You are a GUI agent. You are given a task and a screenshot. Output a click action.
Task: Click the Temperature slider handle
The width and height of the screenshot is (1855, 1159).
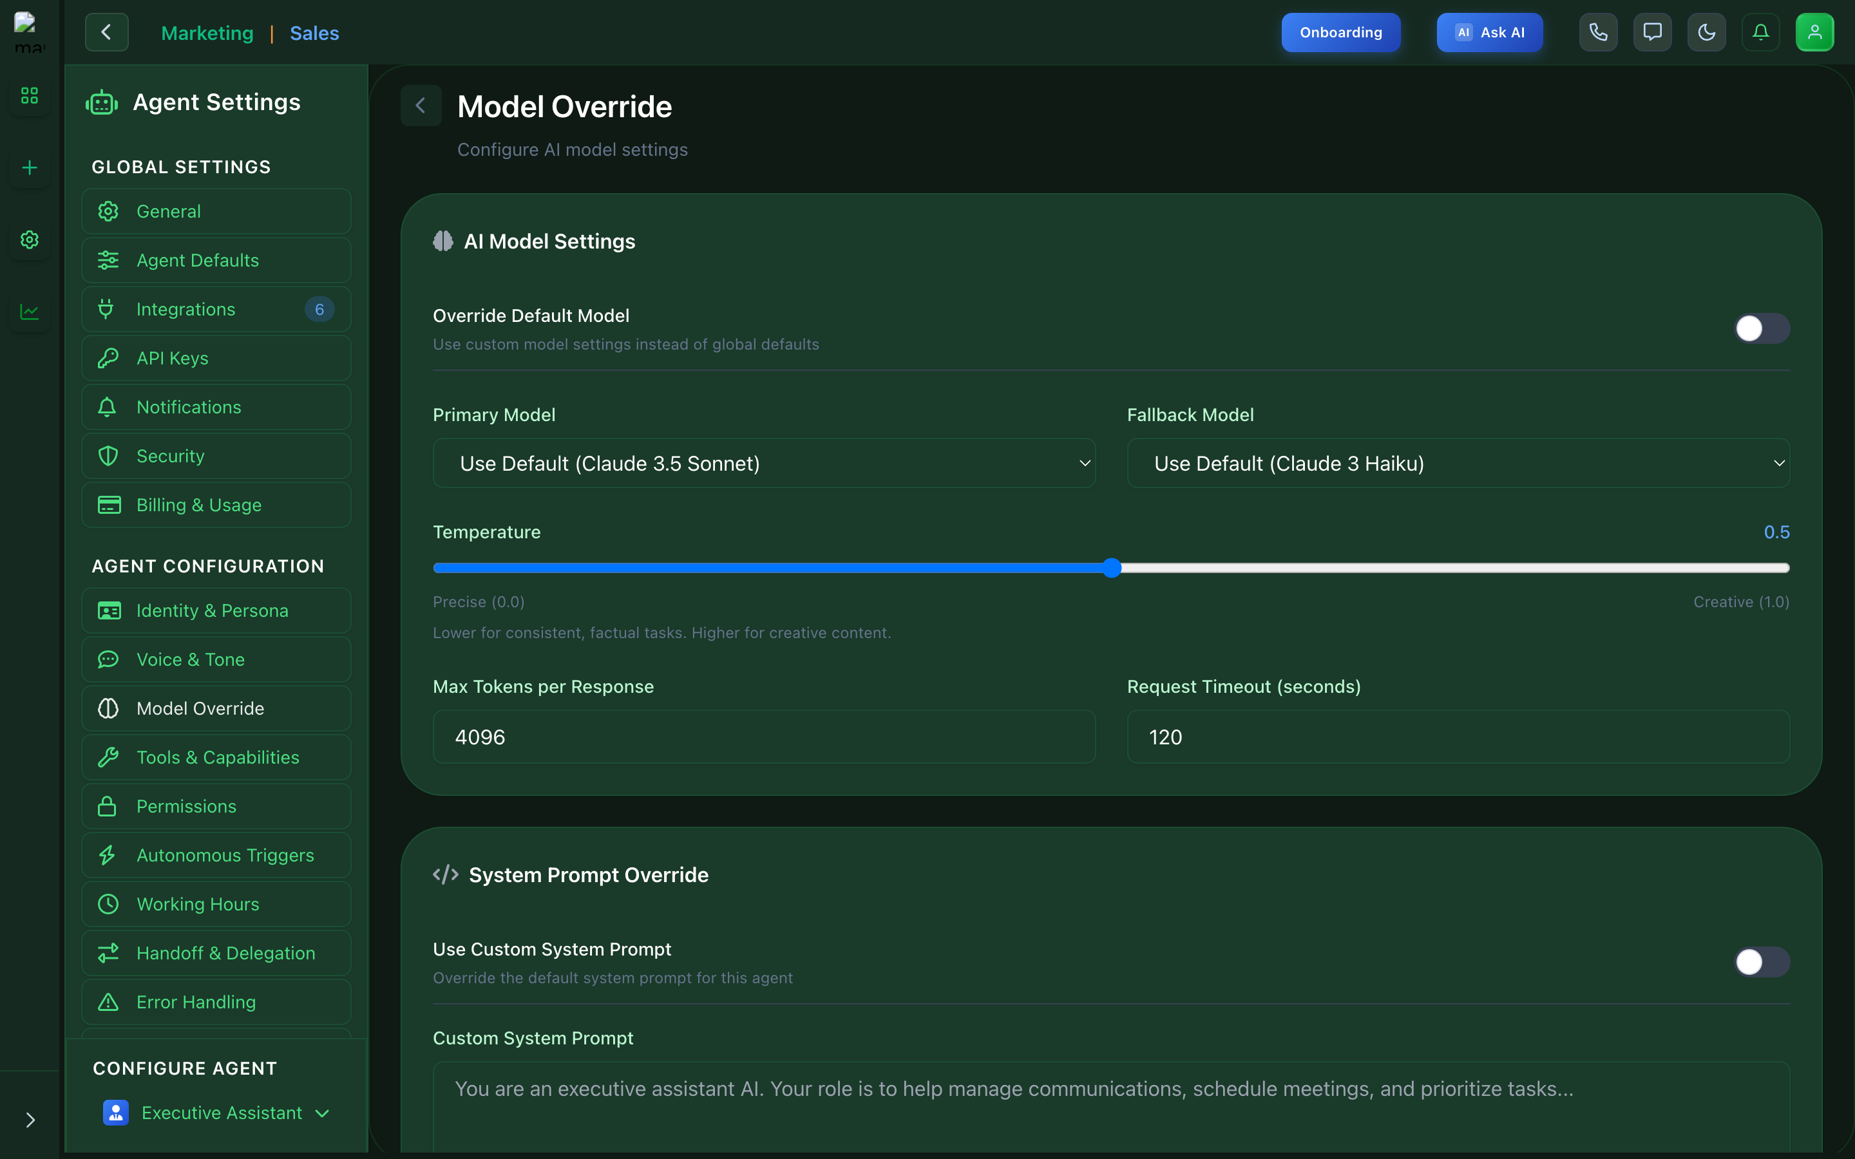tap(1112, 568)
